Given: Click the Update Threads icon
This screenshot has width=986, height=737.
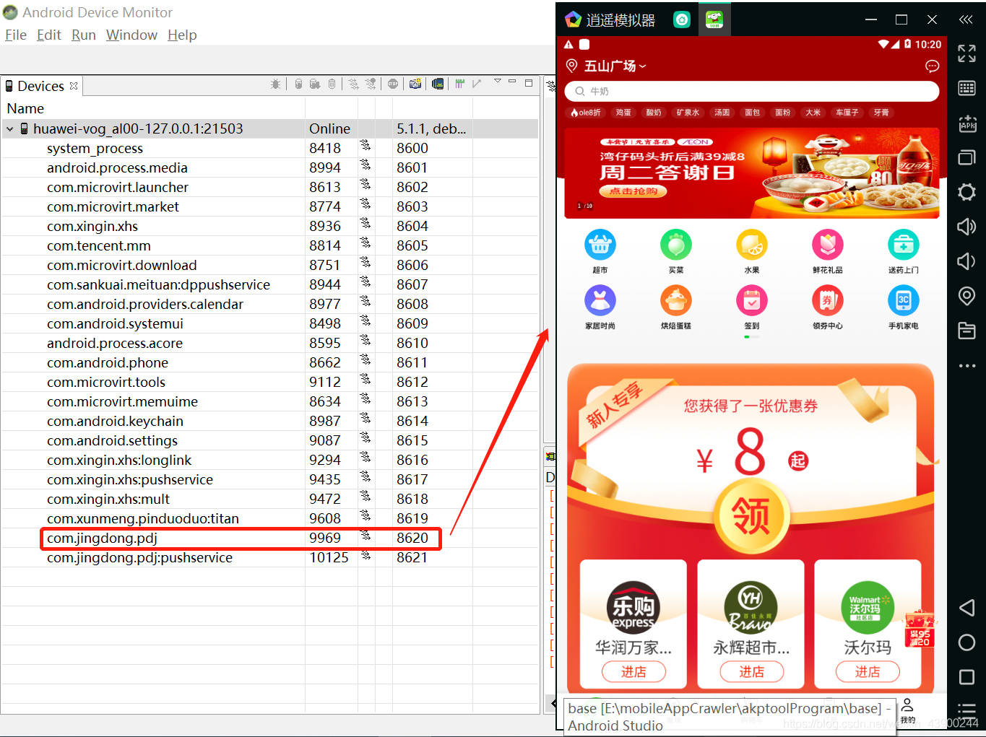Looking at the screenshot, I should pos(354,84).
